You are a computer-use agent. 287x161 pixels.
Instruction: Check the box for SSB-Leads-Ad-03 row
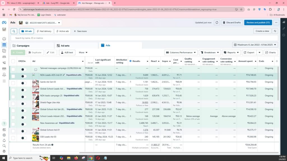[13, 138]
